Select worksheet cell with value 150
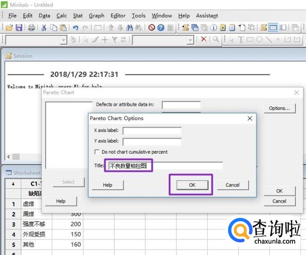Screen dimensions: 306x255 tap(67, 234)
